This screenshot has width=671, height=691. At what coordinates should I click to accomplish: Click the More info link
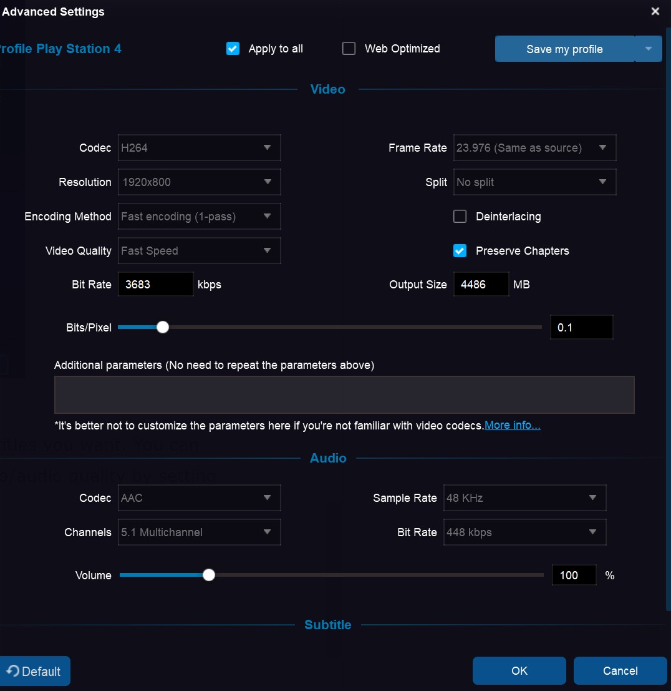pyautogui.click(x=512, y=425)
